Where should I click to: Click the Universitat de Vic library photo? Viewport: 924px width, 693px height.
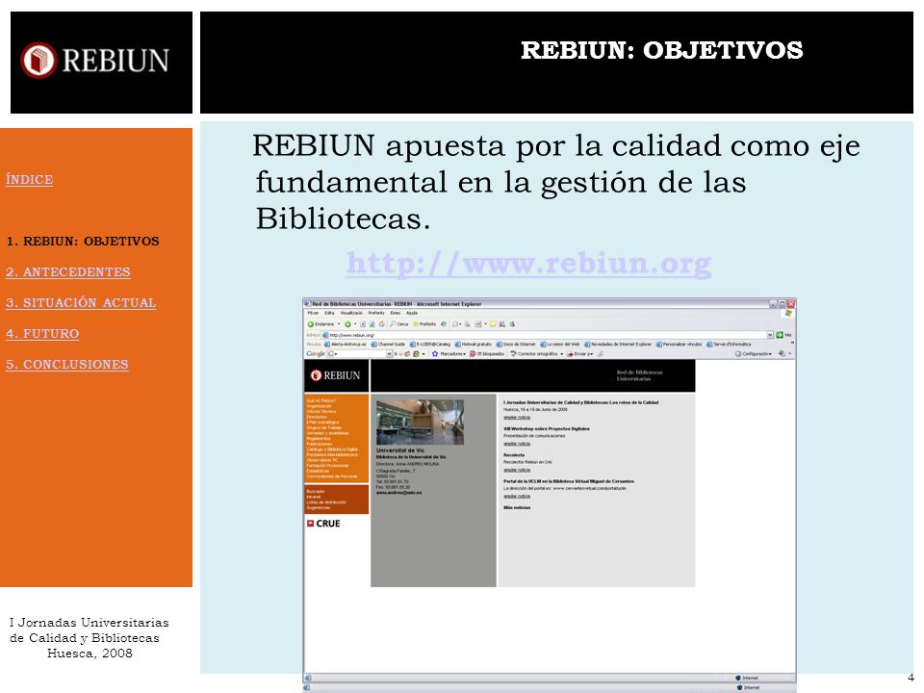[420, 422]
